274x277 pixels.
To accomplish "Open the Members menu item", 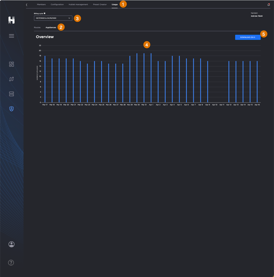I will point(41,4).
